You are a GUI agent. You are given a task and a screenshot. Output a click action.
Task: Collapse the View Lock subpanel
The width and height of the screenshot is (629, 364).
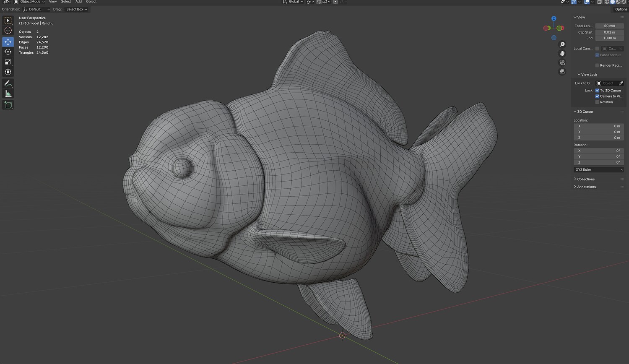click(587, 75)
